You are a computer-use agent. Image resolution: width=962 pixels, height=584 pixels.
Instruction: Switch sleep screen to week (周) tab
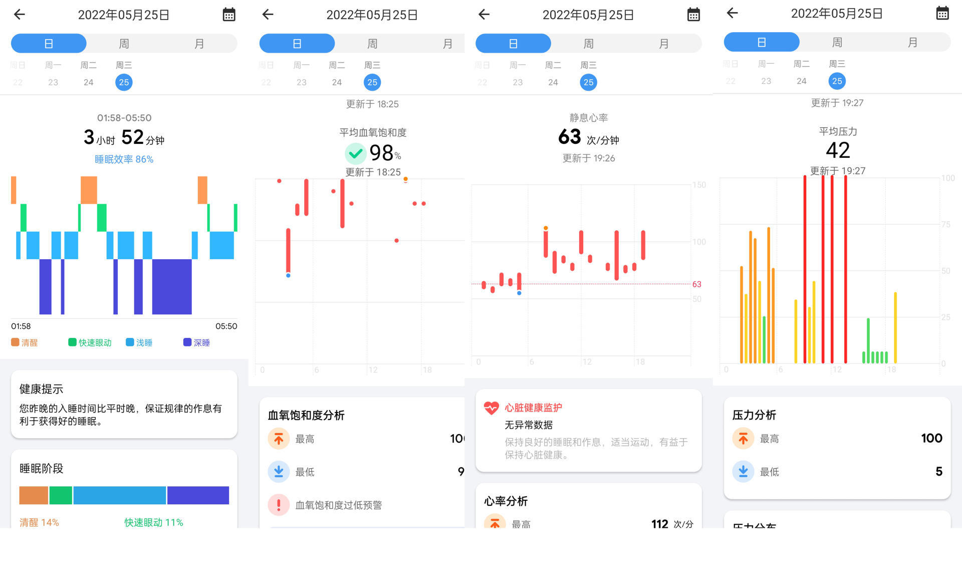[124, 44]
